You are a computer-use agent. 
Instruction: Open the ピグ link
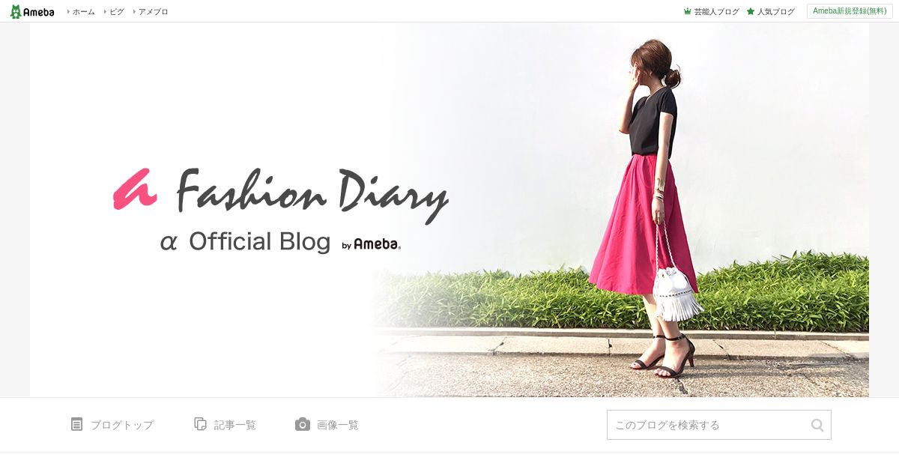pos(117,12)
